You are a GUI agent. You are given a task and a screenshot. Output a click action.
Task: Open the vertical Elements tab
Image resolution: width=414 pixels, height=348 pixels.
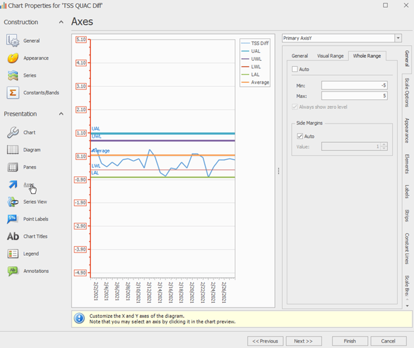point(407,164)
